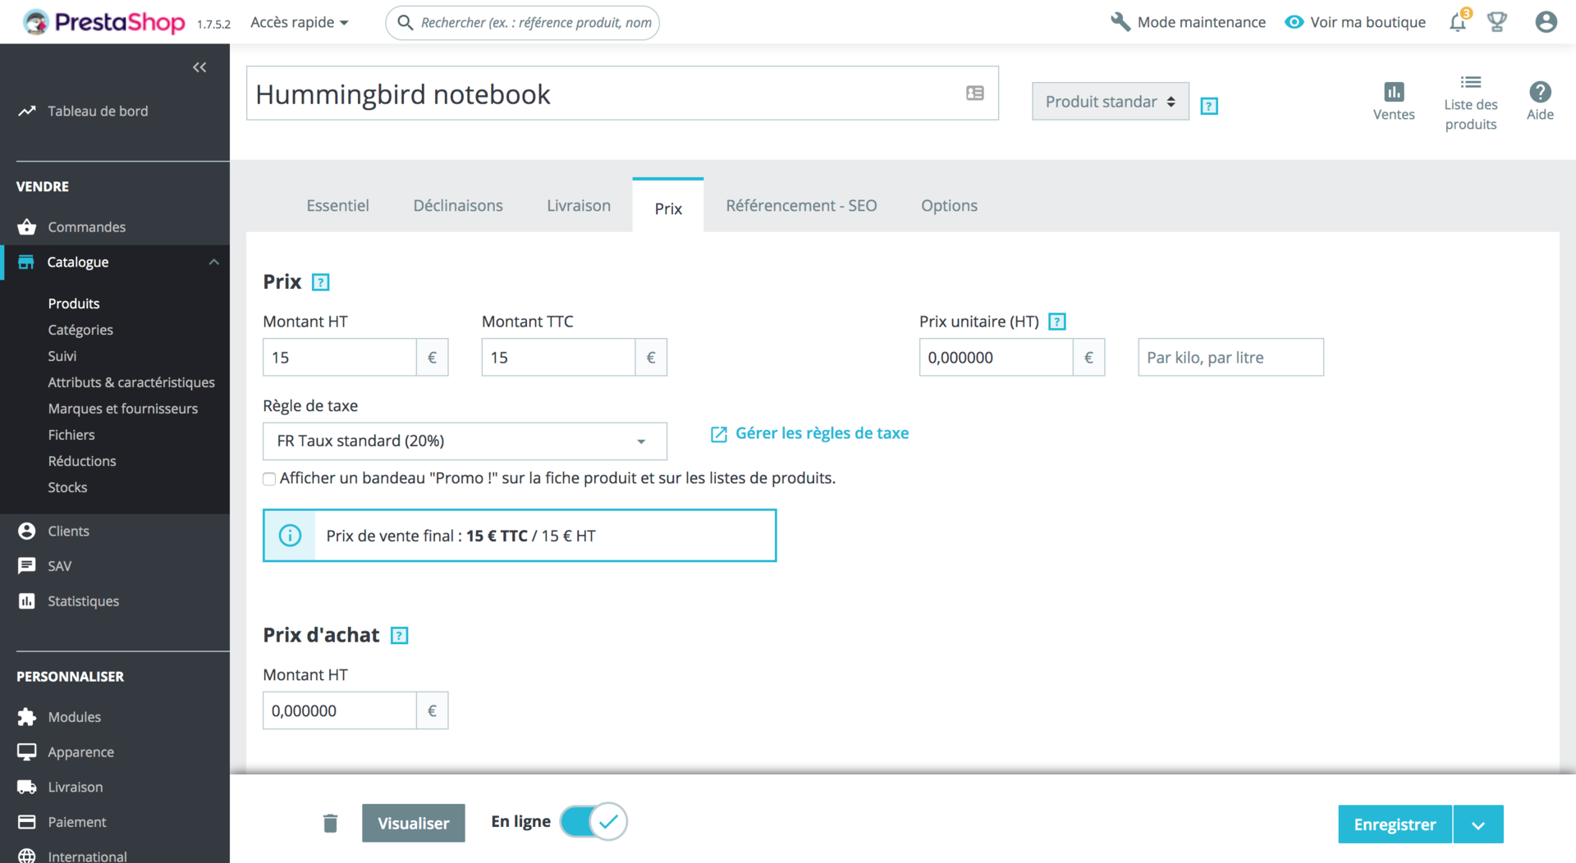The image size is (1576, 863).
Task: Click the Par kilo, par litre field
Action: point(1230,358)
